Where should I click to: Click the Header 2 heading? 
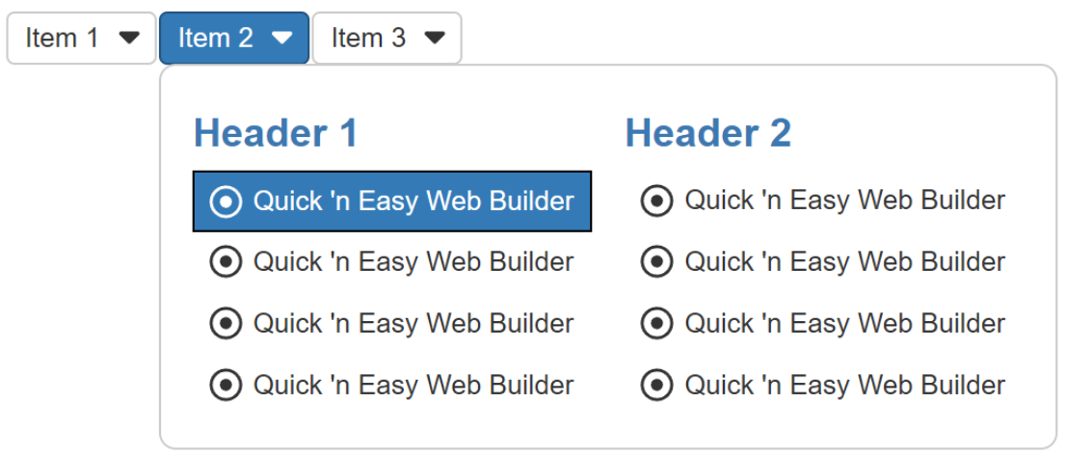pyautogui.click(x=707, y=133)
